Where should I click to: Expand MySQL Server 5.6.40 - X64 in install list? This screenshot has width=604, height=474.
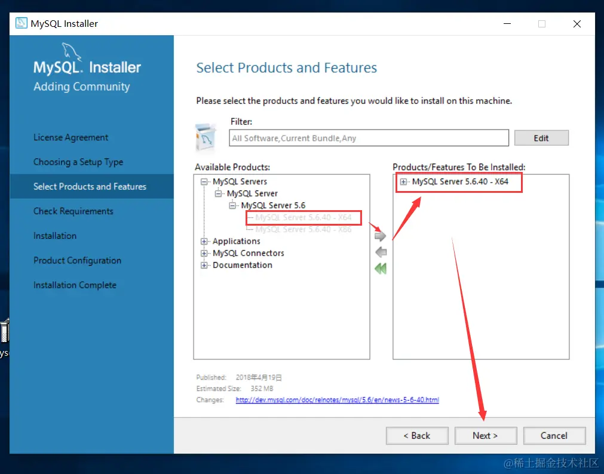(x=403, y=181)
